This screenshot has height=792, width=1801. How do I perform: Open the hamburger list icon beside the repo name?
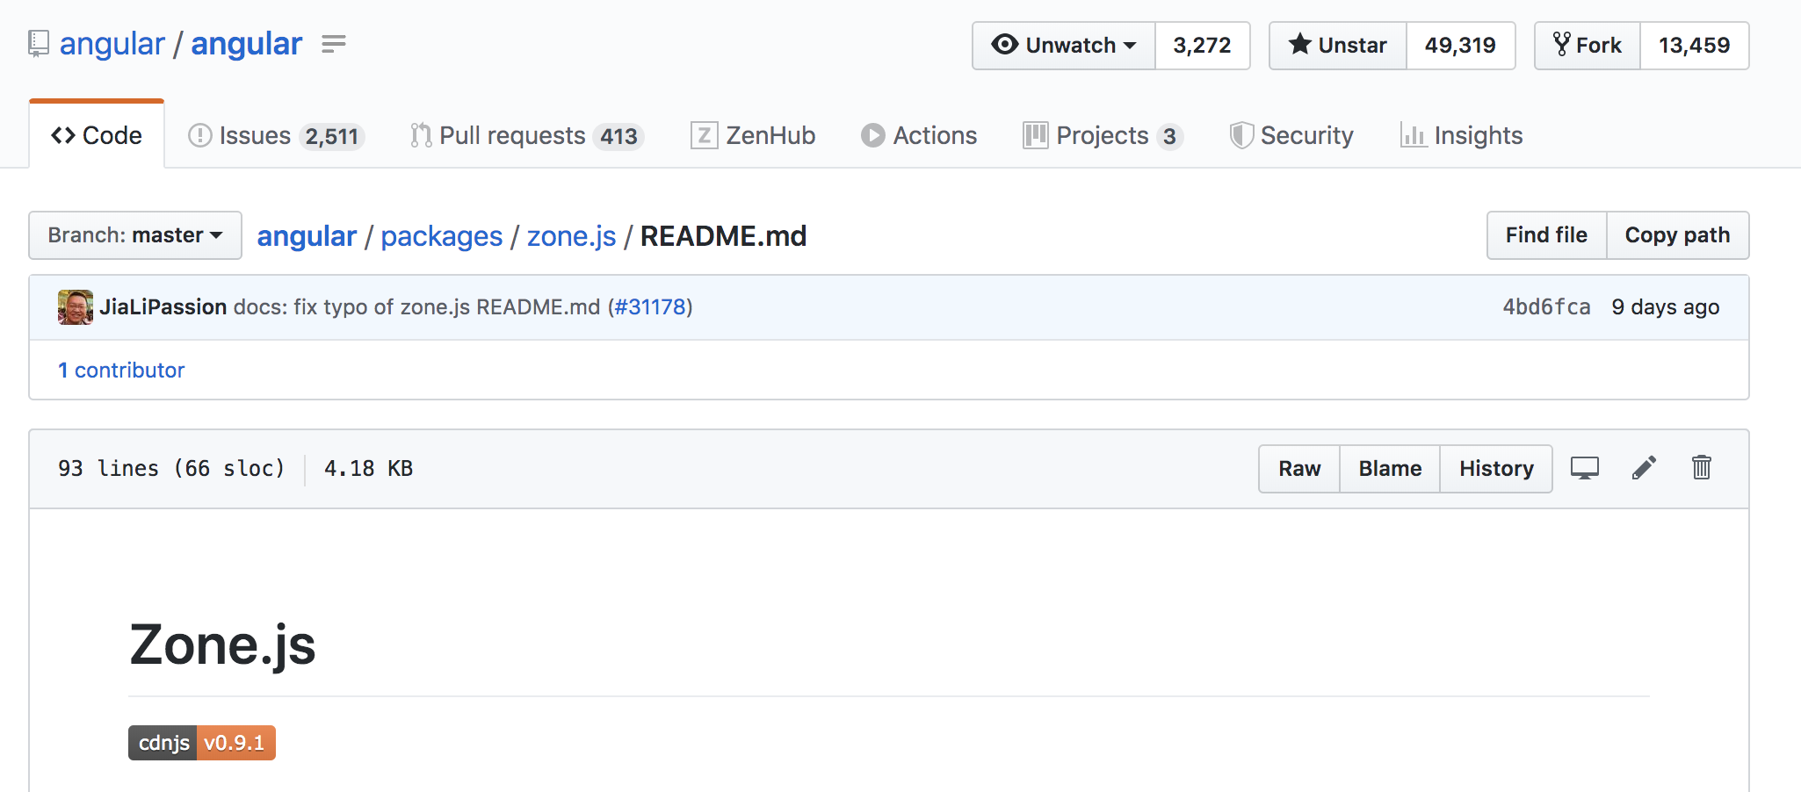[x=334, y=43]
